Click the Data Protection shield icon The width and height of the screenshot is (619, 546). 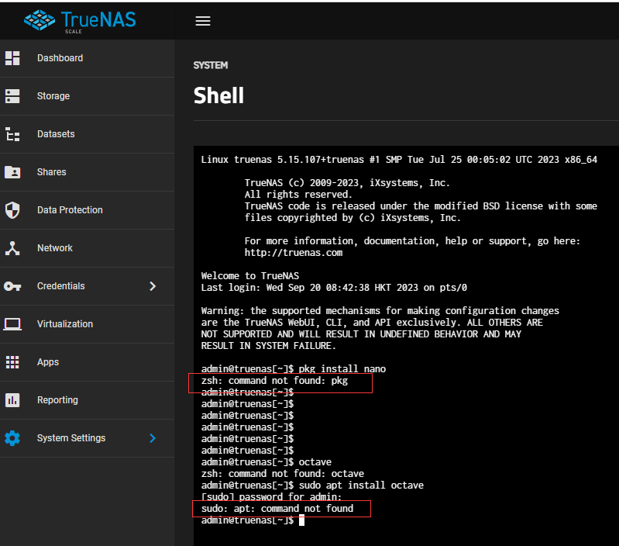point(12,209)
